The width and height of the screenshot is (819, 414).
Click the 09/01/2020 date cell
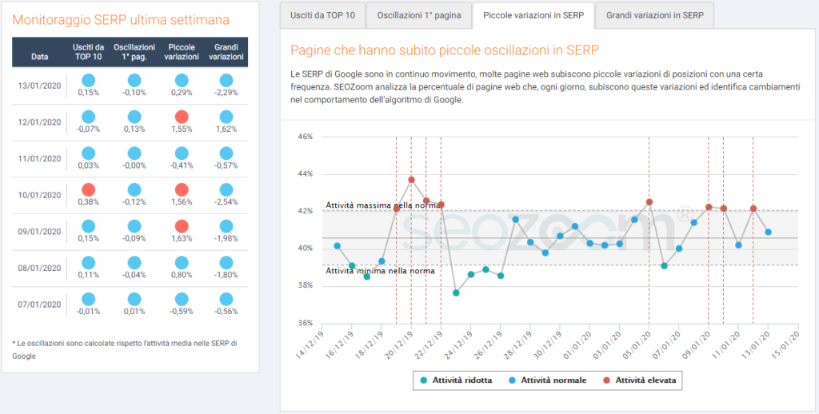pyautogui.click(x=39, y=231)
